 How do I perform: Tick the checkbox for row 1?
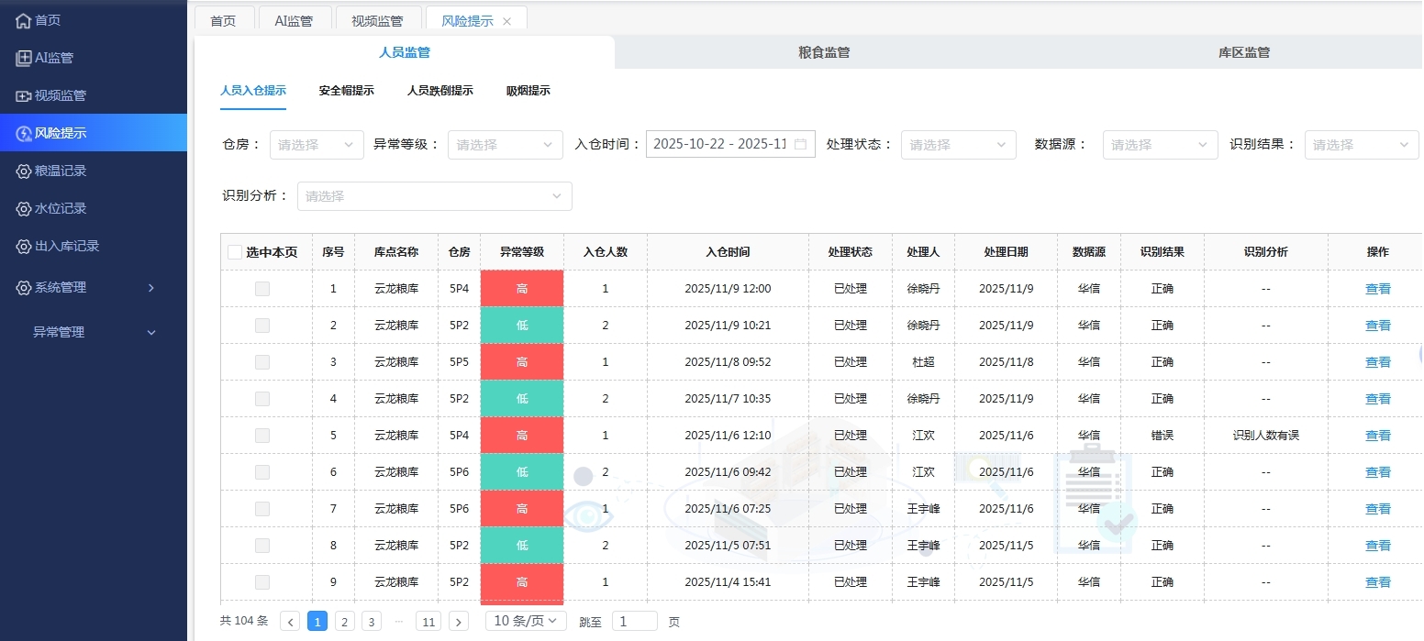(262, 289)
